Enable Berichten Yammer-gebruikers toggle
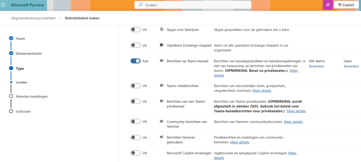This screenshot has width=361, height=162. tap(135, 137)
